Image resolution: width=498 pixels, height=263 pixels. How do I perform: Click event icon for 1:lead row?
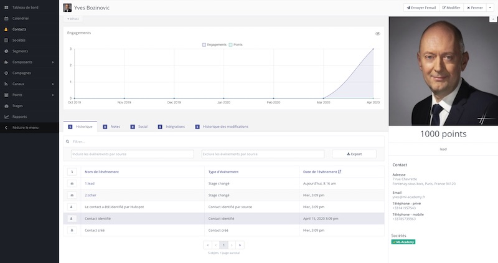(x=72, y=183)
